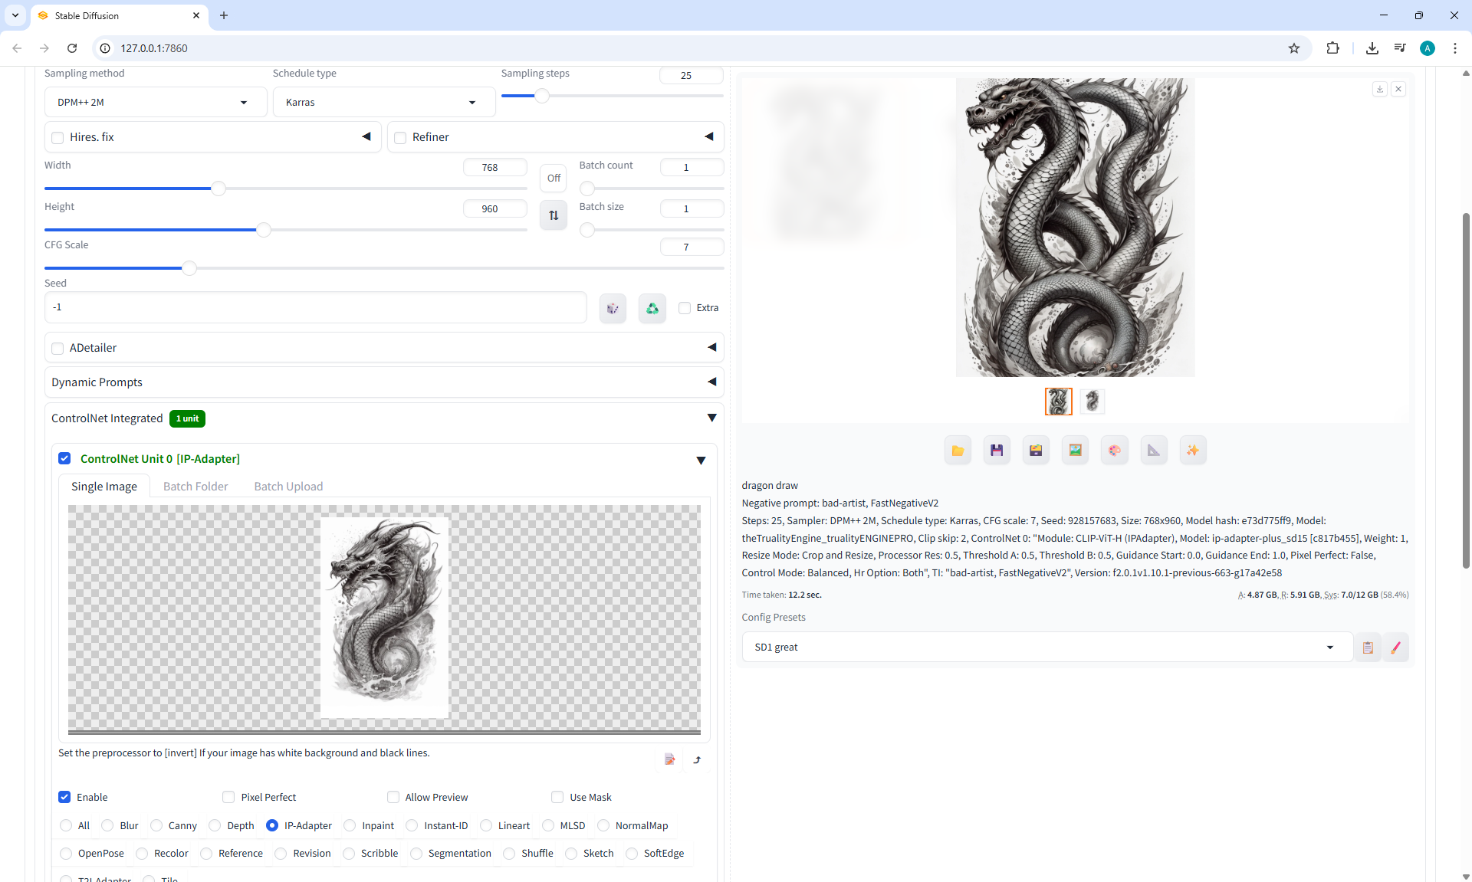Open the Config Presets SD1 great dropdown

coord(1043,648)
